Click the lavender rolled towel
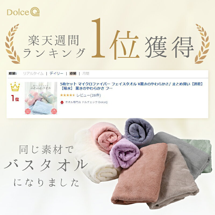 tap(124, 153)
